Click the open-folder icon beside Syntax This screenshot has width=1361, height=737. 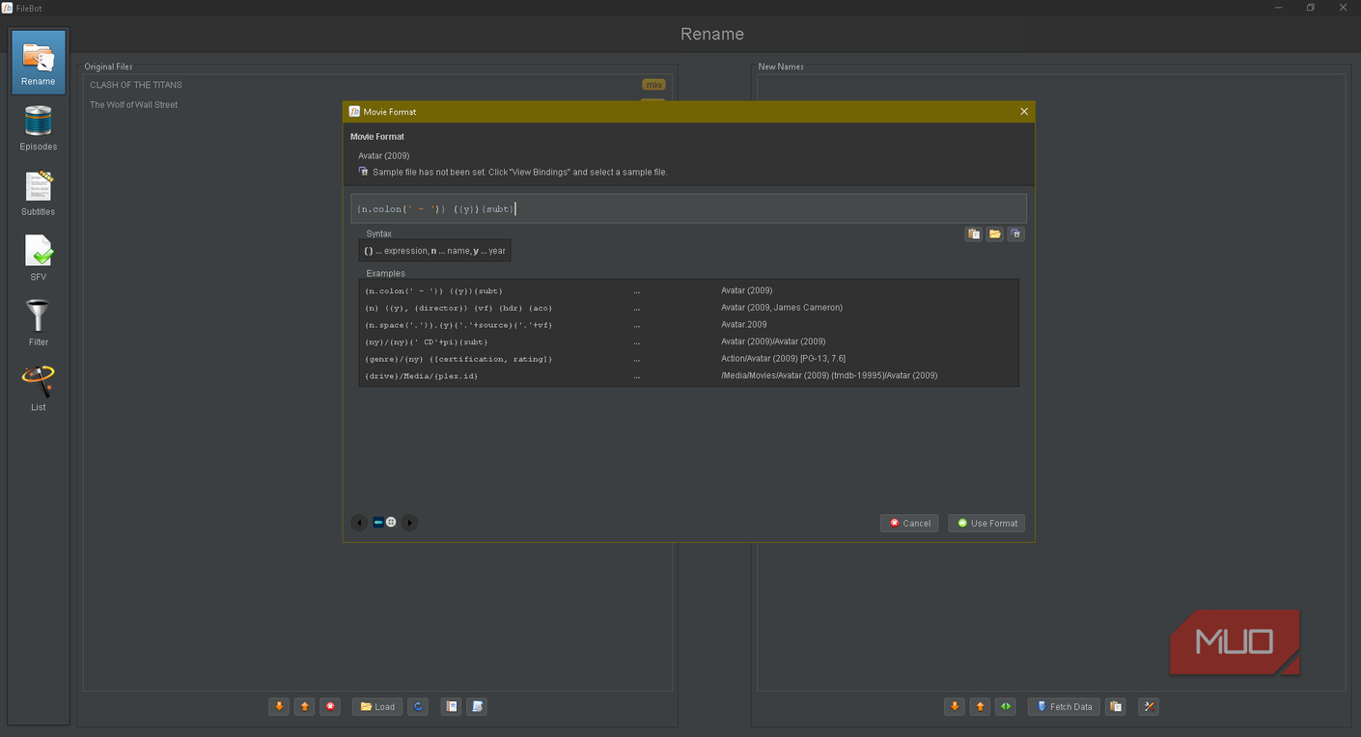pos(994,234)
